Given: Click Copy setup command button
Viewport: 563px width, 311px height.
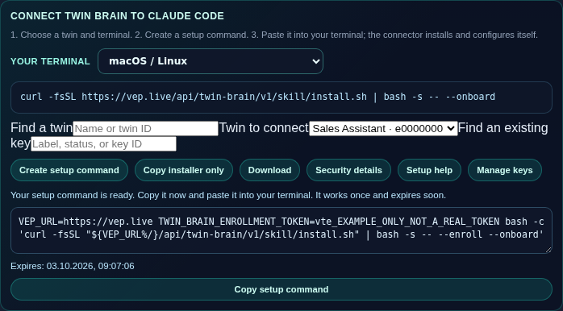Looking at the screenshot, I should (281, 289).
